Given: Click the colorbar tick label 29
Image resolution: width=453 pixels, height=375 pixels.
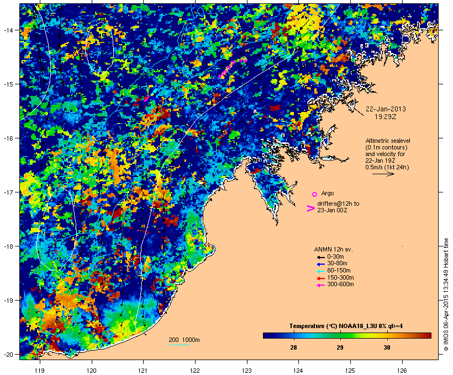Looking at the screenshot, I should (340, 347).
